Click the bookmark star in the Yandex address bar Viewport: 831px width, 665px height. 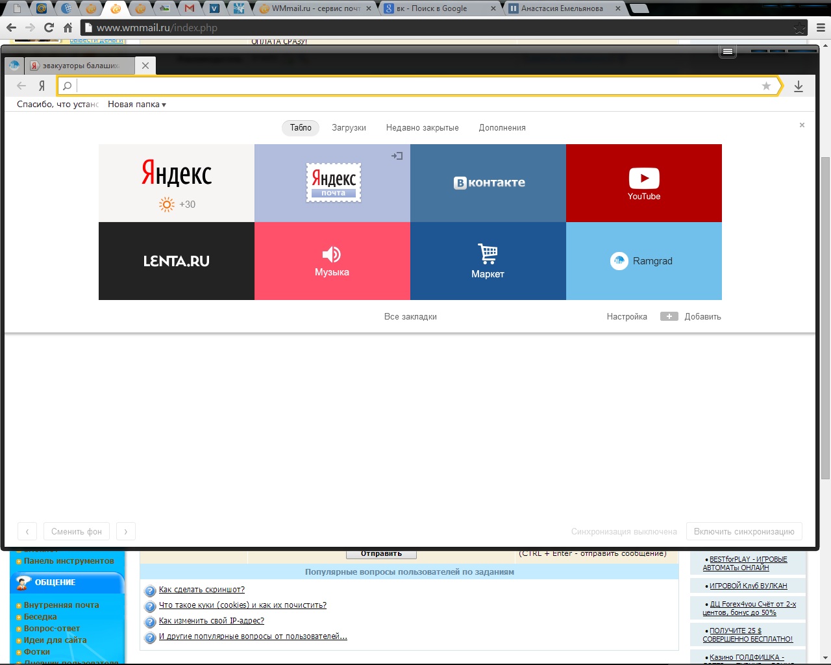pyautogui.click(x=766, y=86)
